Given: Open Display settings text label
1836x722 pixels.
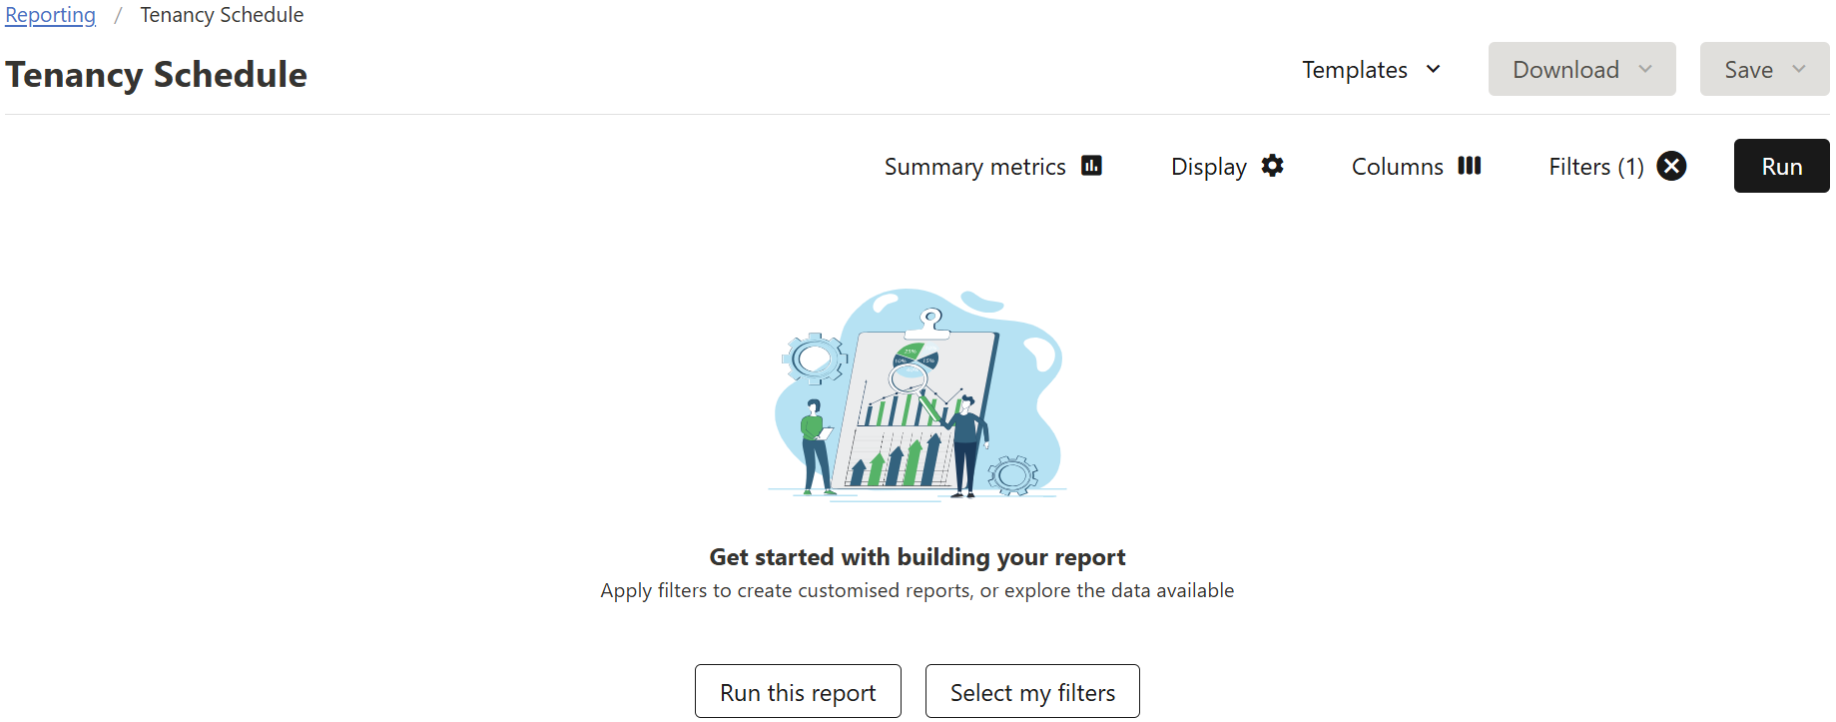Looking at the screenshot, I should click(1208, 167).
